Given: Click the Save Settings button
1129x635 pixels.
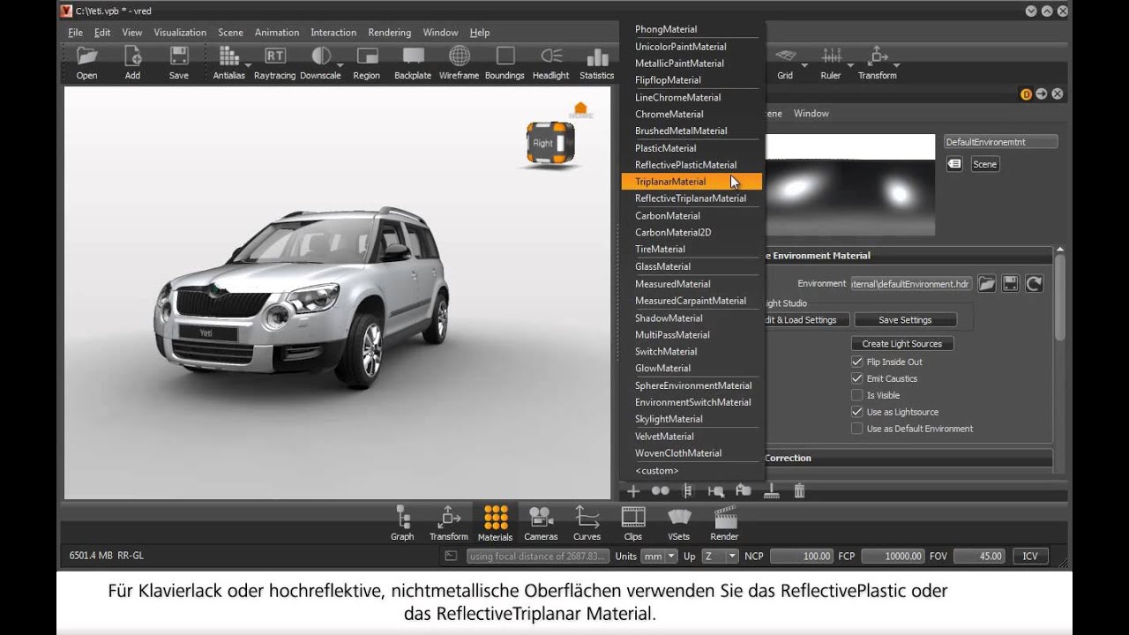Looking at the screenshot, I should (x=905, y=320).
